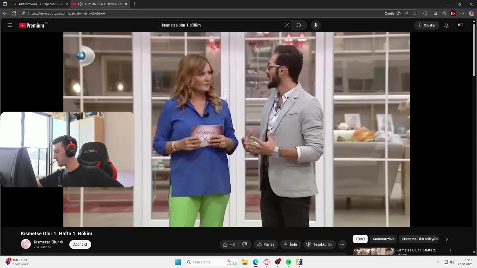The width and height of the screenshot is (477, 268).
Task: Show hidden system tray icons
Action: [x=438, y=262]
